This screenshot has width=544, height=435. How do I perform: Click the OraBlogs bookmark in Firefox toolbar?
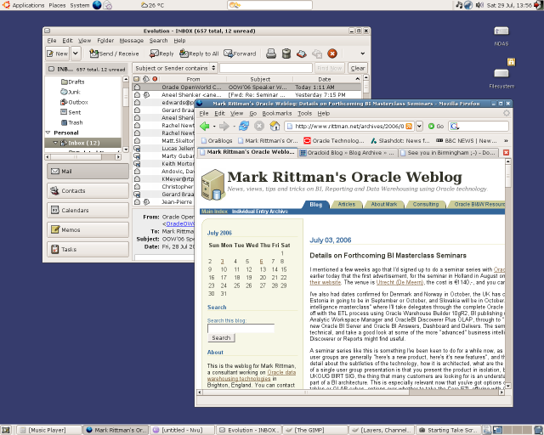click(217, 140)
